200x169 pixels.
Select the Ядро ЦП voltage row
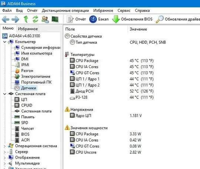click(x=106, y=116)
